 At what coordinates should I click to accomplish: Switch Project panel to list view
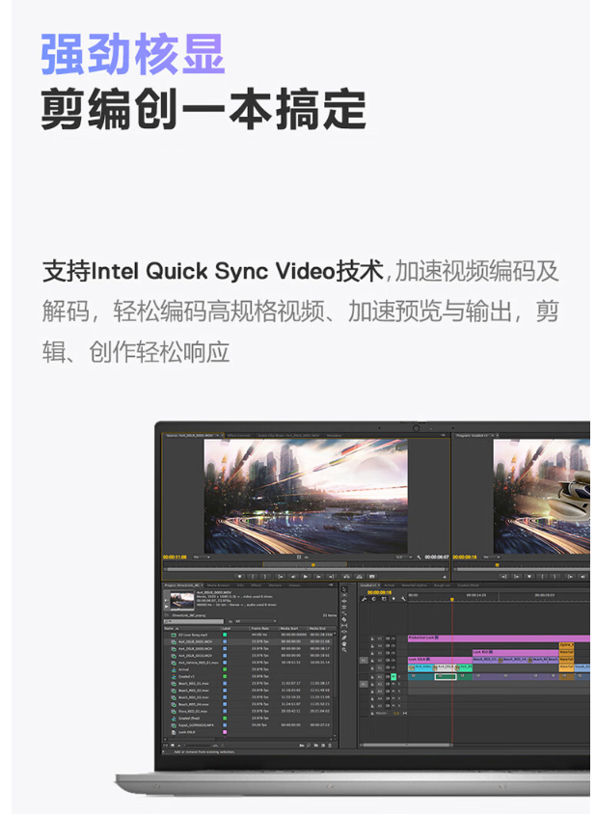point(166,746)
